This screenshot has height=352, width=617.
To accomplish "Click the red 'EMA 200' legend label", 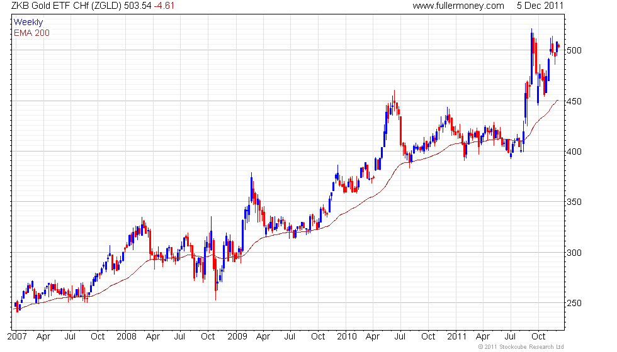I will 32,33.
